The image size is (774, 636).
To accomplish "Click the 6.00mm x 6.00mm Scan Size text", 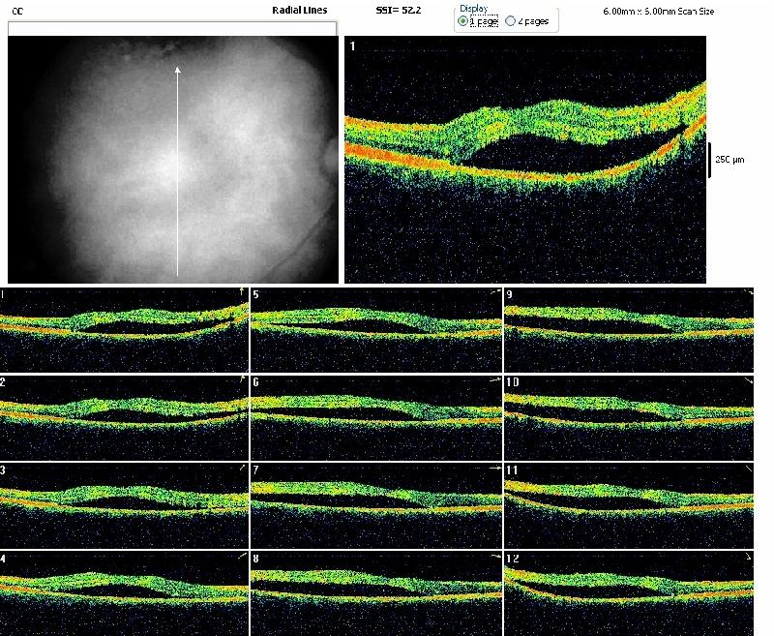I will coord(659,11).
